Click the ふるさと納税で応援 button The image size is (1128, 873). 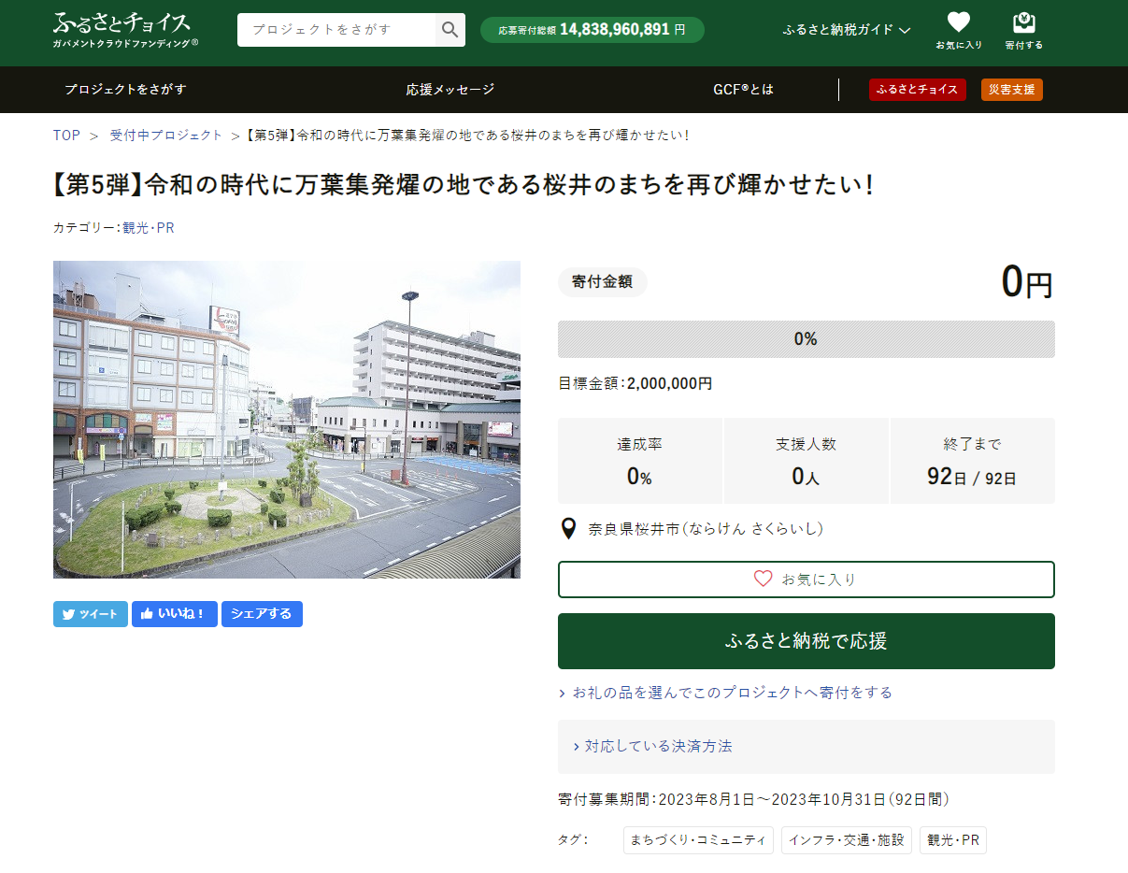806,641
